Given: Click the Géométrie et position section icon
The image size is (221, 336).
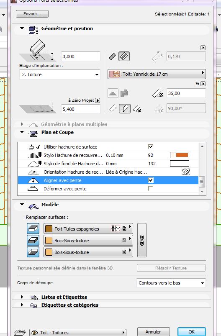Looking at the screenshot, I should click(33, 30).
